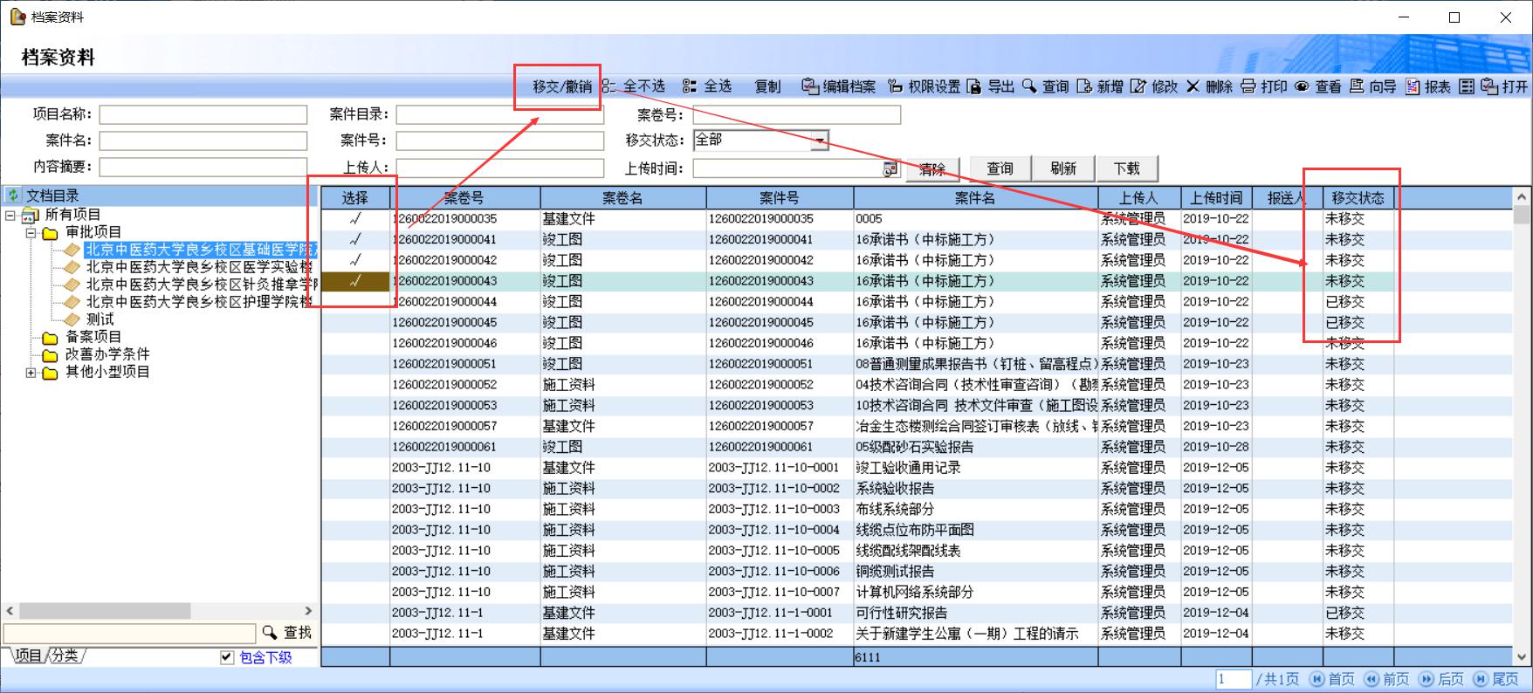Image resolution: width=1533 pixels, height=693 pixels.
Task: Toggle the 包含下级 checkbox
Action: (x=227, y=657)
